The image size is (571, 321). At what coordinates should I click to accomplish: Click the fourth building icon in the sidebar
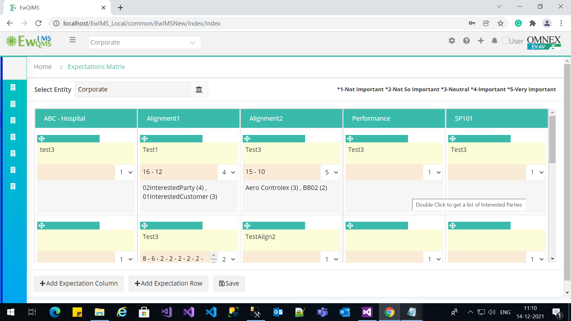(x=13, y=137)
